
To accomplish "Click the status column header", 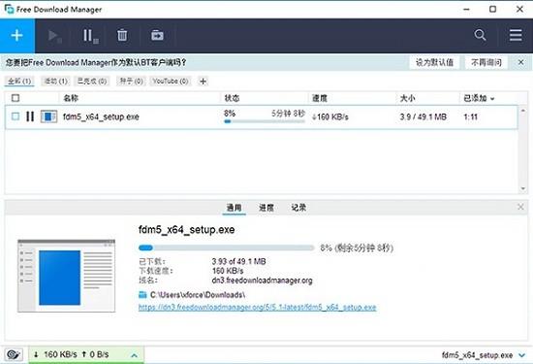I will pos(232,98).
